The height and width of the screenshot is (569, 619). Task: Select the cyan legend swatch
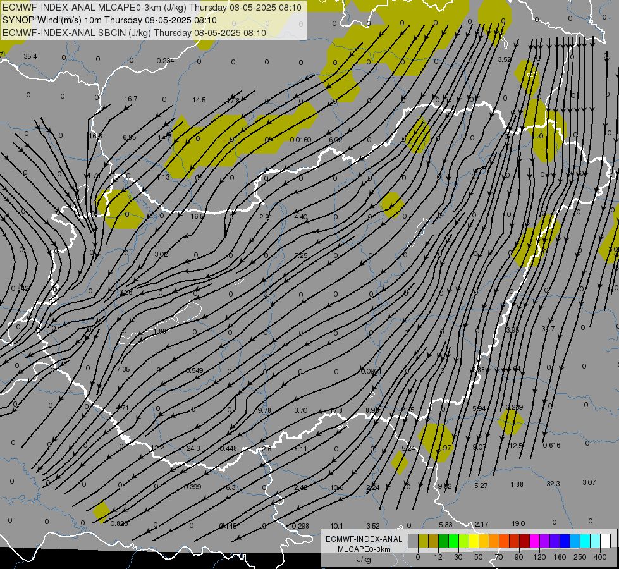[585, 541]
